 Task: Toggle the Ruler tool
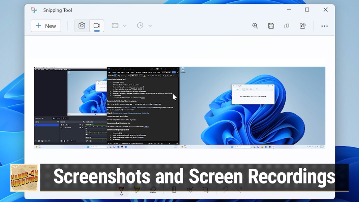click(174, 190)
